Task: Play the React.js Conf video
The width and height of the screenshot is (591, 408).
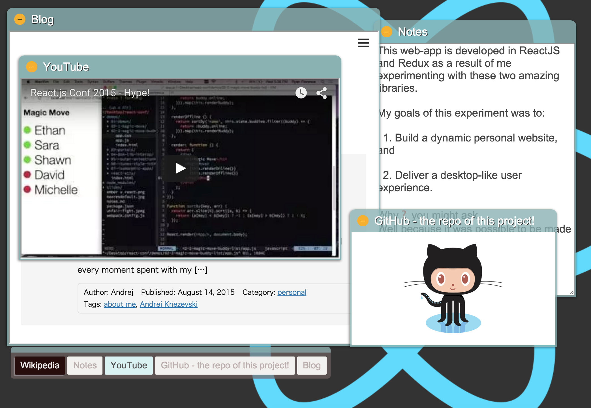Action: tap(180, 168)
